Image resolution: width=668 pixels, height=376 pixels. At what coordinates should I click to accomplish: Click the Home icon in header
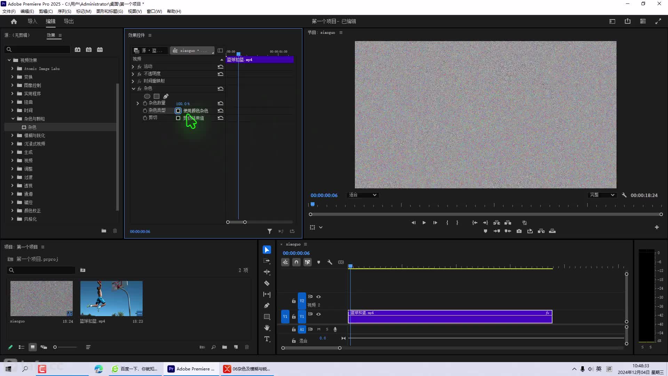(14, 21)
